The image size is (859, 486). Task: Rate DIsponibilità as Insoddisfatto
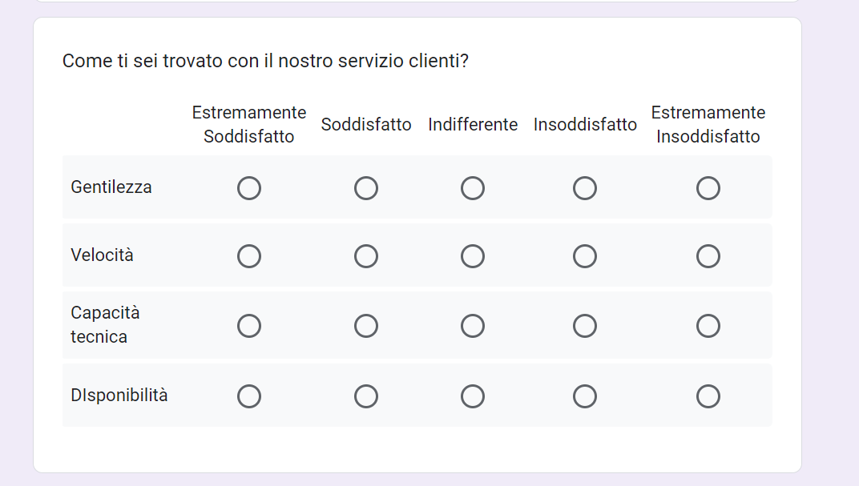click(585, 396)
